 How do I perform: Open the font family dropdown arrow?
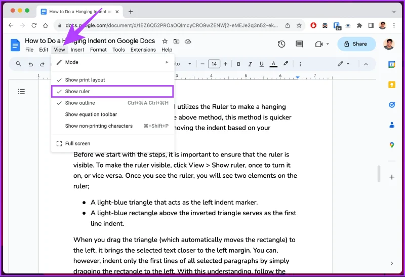(x=189, y=64)
